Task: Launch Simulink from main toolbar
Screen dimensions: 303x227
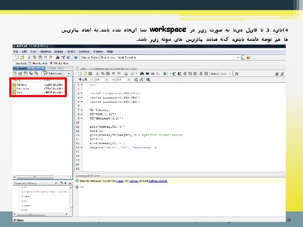Action: click(x=58, y=57)
